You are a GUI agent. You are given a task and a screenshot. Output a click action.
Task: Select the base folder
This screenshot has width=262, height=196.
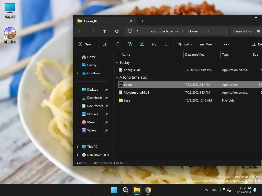click(x=190, y=101)
